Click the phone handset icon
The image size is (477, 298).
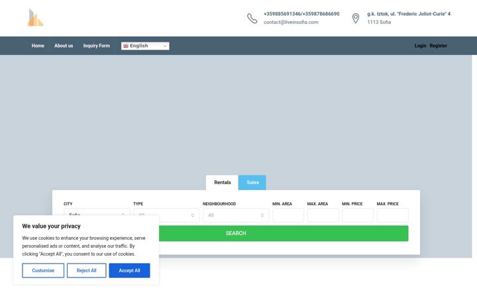point(252,19)
